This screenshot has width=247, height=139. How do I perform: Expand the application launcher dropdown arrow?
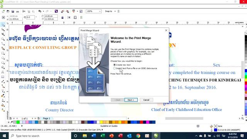77,11
